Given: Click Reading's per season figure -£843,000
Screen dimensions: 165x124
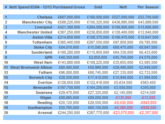Looking at the screenshot, I should click(148, 103).
